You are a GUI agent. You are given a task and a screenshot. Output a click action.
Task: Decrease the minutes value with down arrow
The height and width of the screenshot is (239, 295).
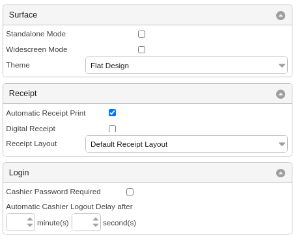[30, 225]
